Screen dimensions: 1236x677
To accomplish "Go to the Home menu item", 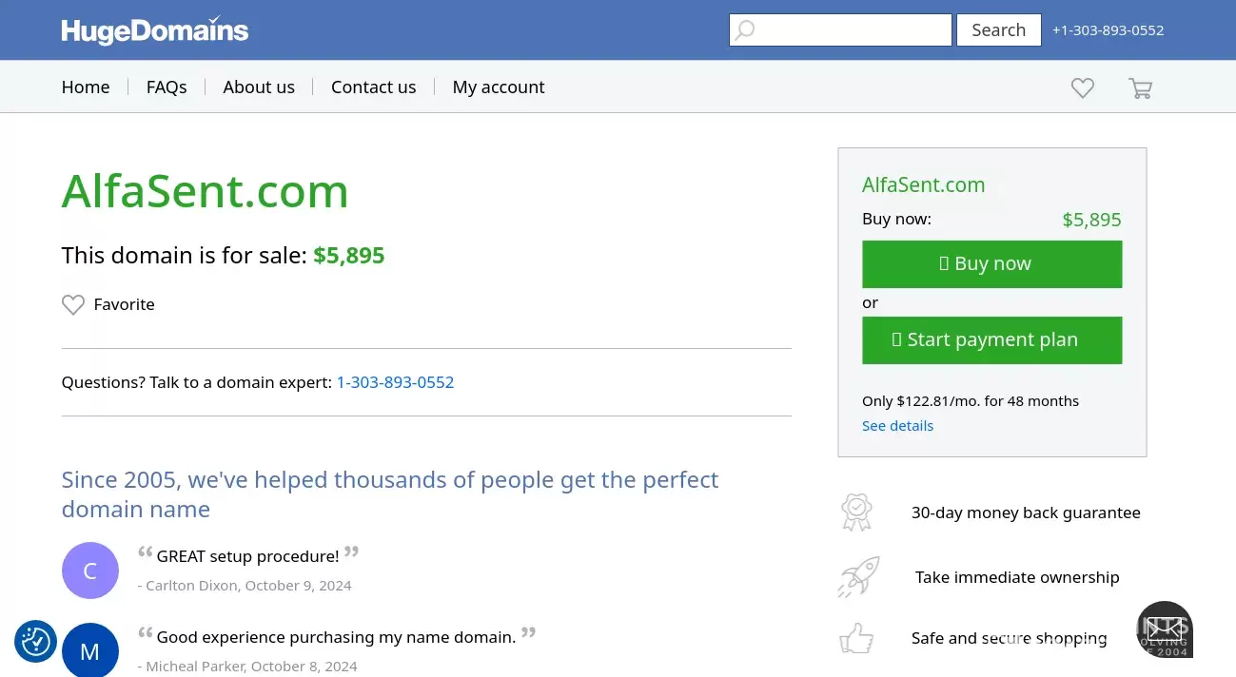I will [86, 87].
